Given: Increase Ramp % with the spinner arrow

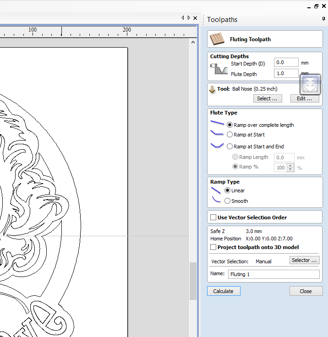Looking at the screenshot, I should 290,165.
